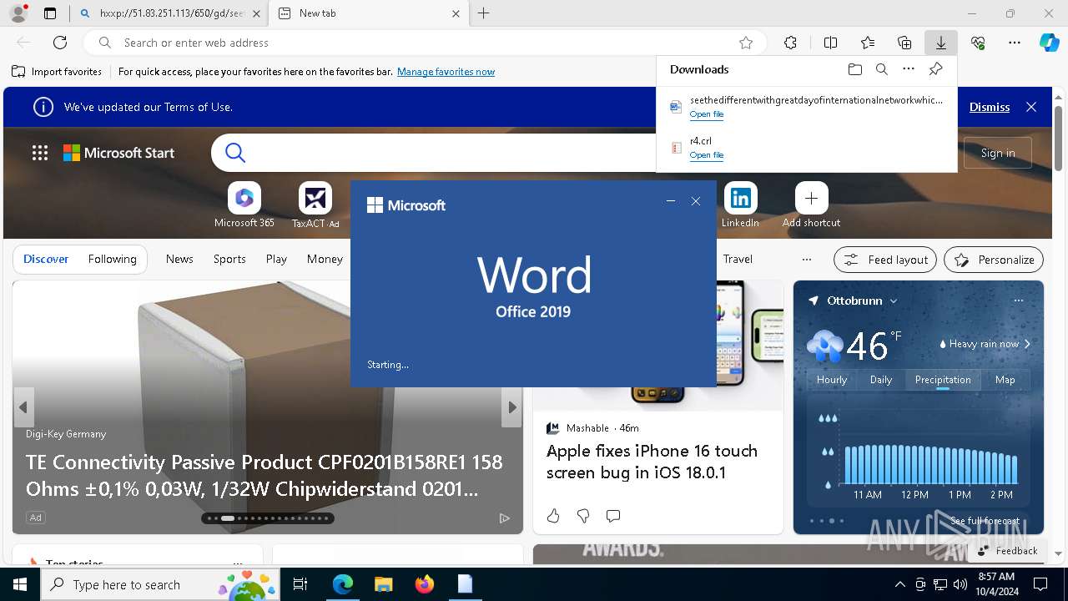Pin the Downloads panel
This screenshot has width=1068, height=601.
point(935,69)
